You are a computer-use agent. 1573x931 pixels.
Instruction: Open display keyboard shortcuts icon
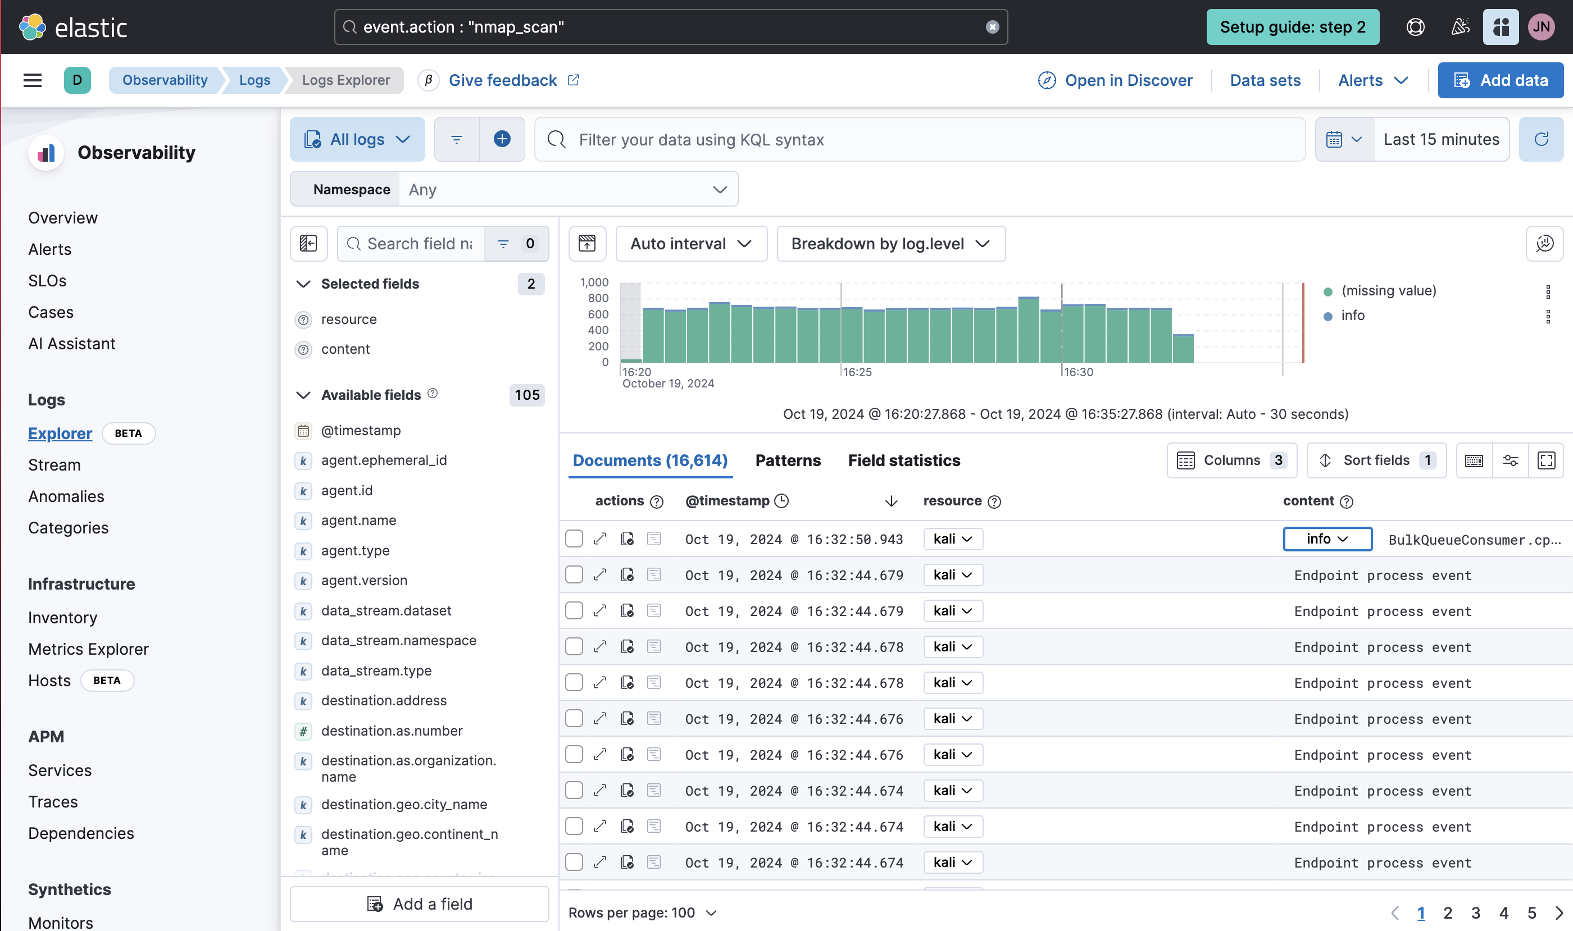(x=1474, y=460)
